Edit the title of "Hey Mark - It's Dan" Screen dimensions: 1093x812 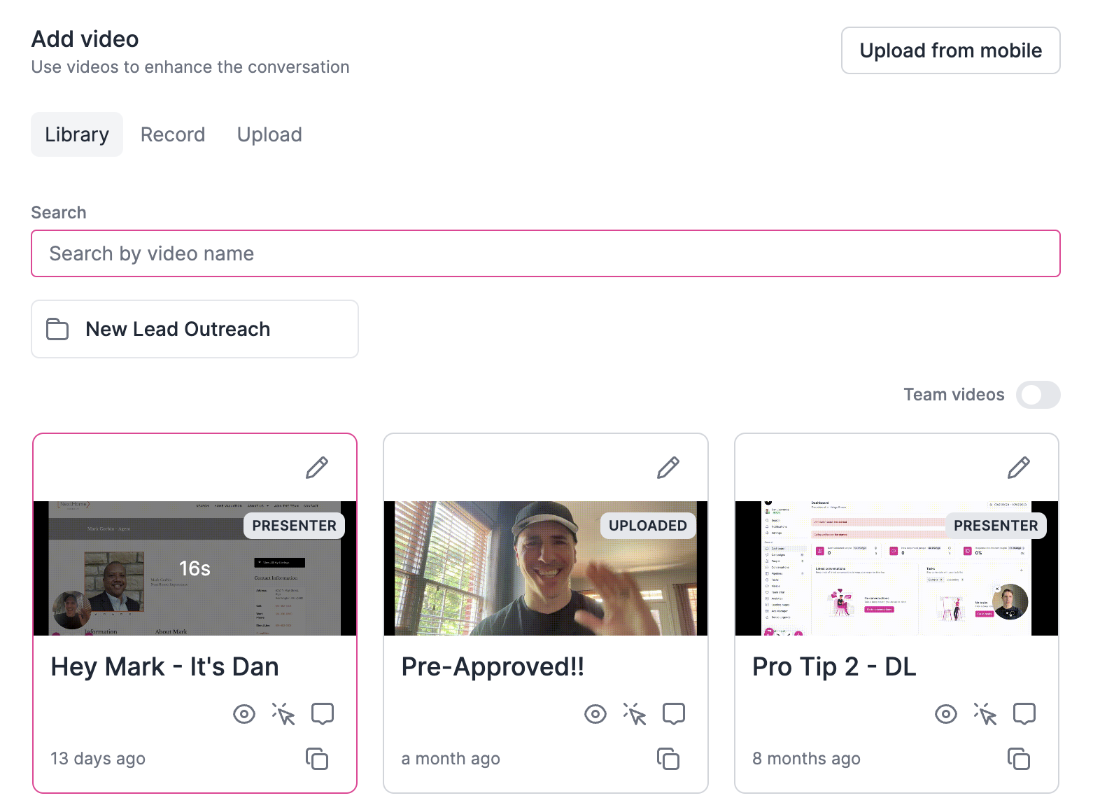[318, 467]
